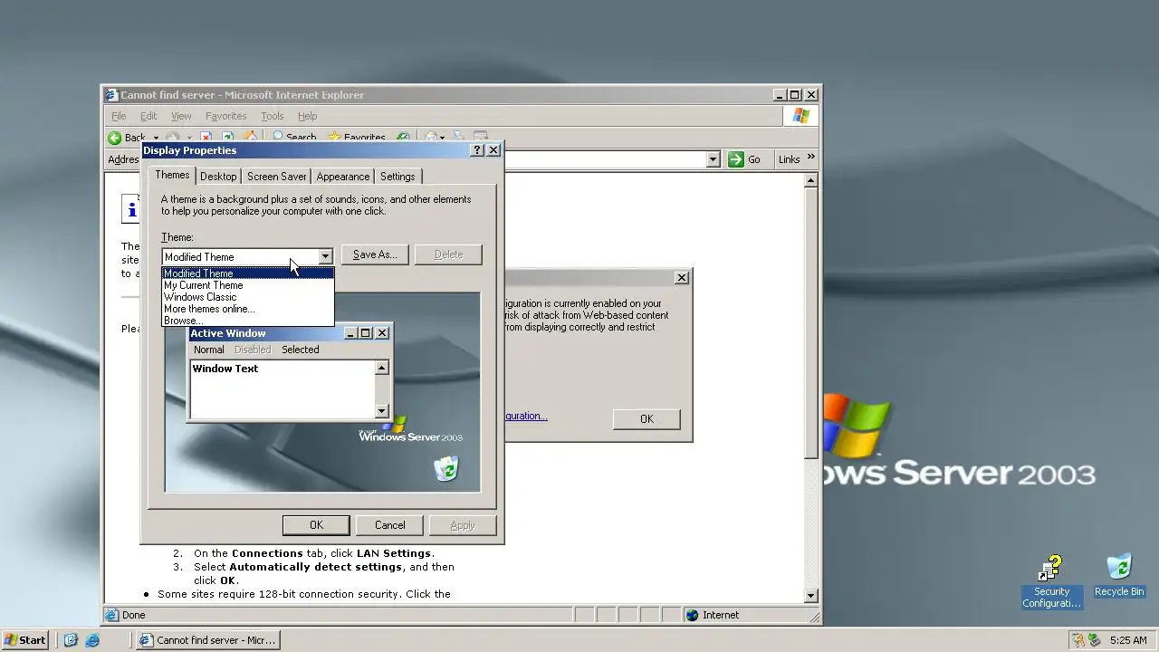Click Show Desktop quick launch icon

[x=71, y=639]
